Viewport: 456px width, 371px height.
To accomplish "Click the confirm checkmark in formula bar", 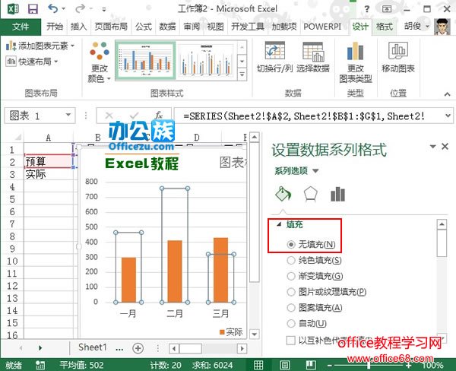I will (x=134, y=116).
